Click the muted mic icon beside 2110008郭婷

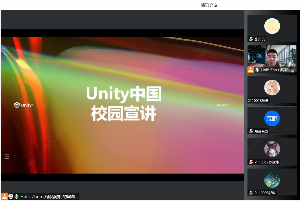251,193
